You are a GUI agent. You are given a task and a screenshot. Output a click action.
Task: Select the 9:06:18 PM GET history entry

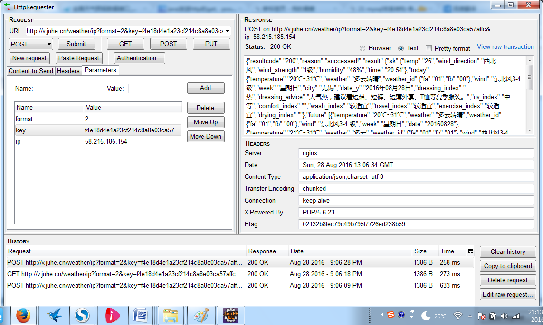coord(240,274)
